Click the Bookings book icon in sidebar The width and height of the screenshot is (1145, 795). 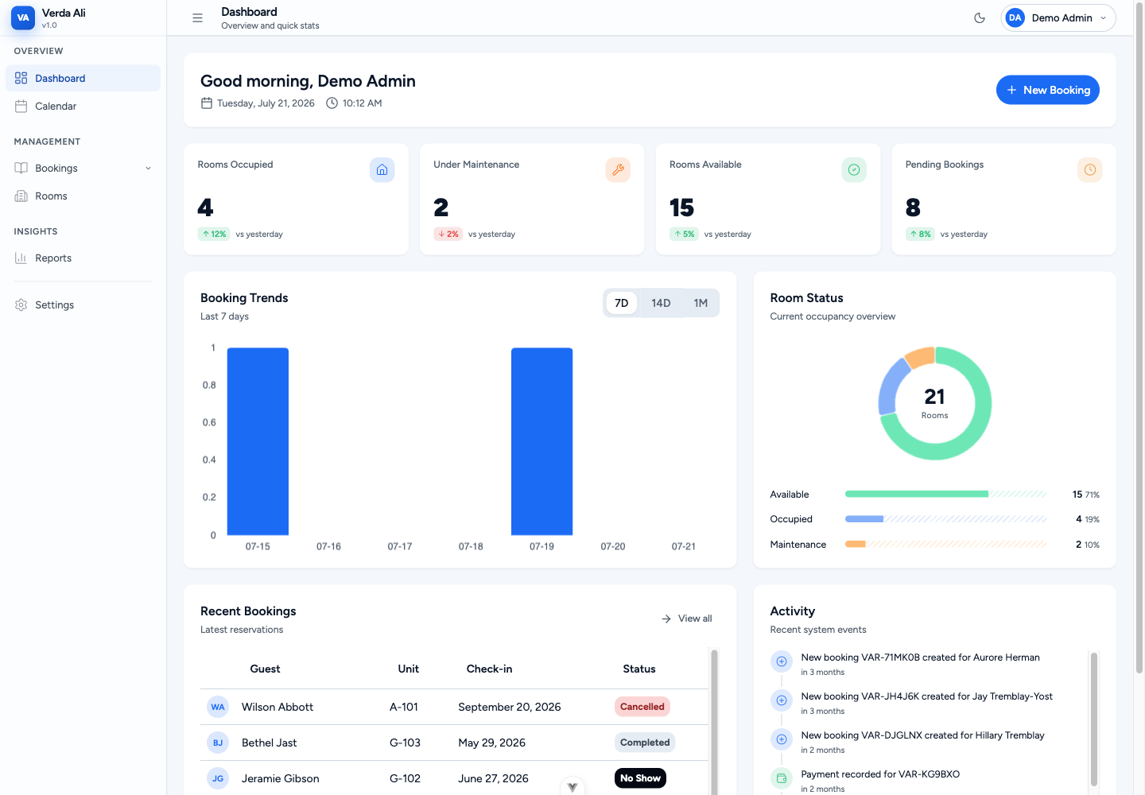(21, 168)
